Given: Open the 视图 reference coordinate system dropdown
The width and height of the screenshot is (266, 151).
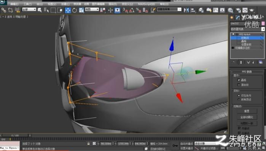Looking at the screenshot, I should pyautogui.click(x=92, y=10).
